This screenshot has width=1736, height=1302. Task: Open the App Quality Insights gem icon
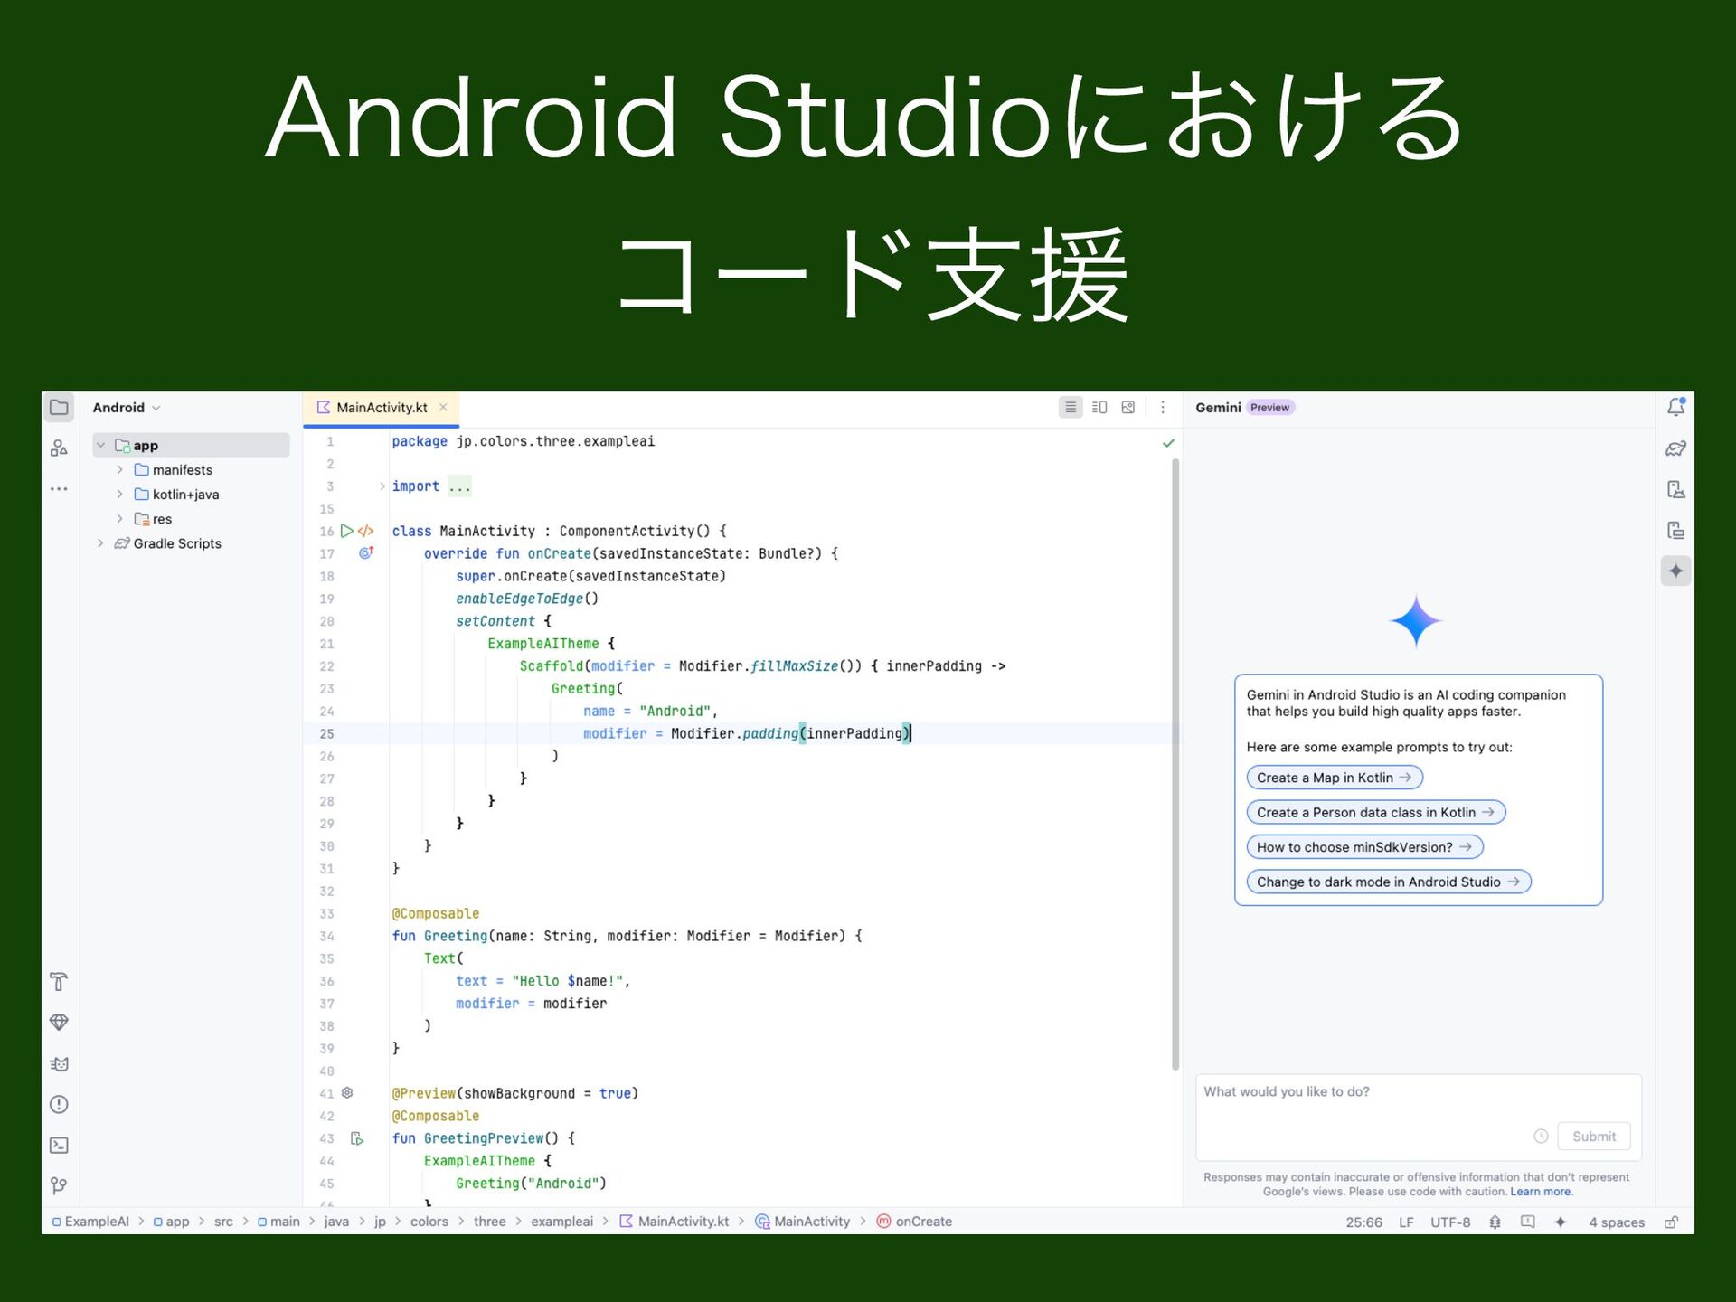click(x=60, y=1023)
